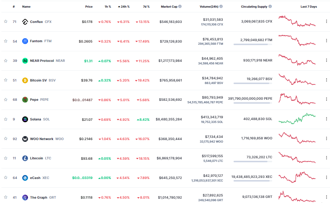Open the more-options menu for Solana
330x203 pixels.
pos(326,119)
